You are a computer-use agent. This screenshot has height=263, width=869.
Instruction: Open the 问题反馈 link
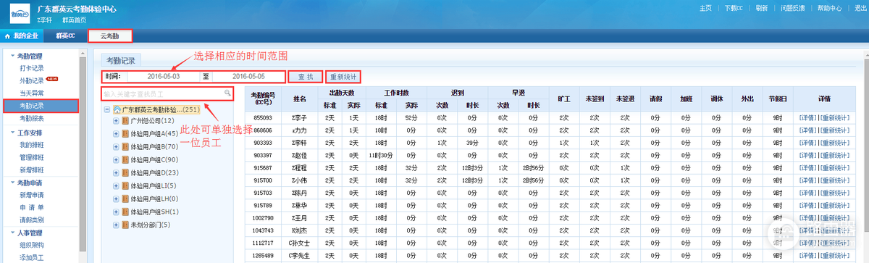click(x=792, y=9)
